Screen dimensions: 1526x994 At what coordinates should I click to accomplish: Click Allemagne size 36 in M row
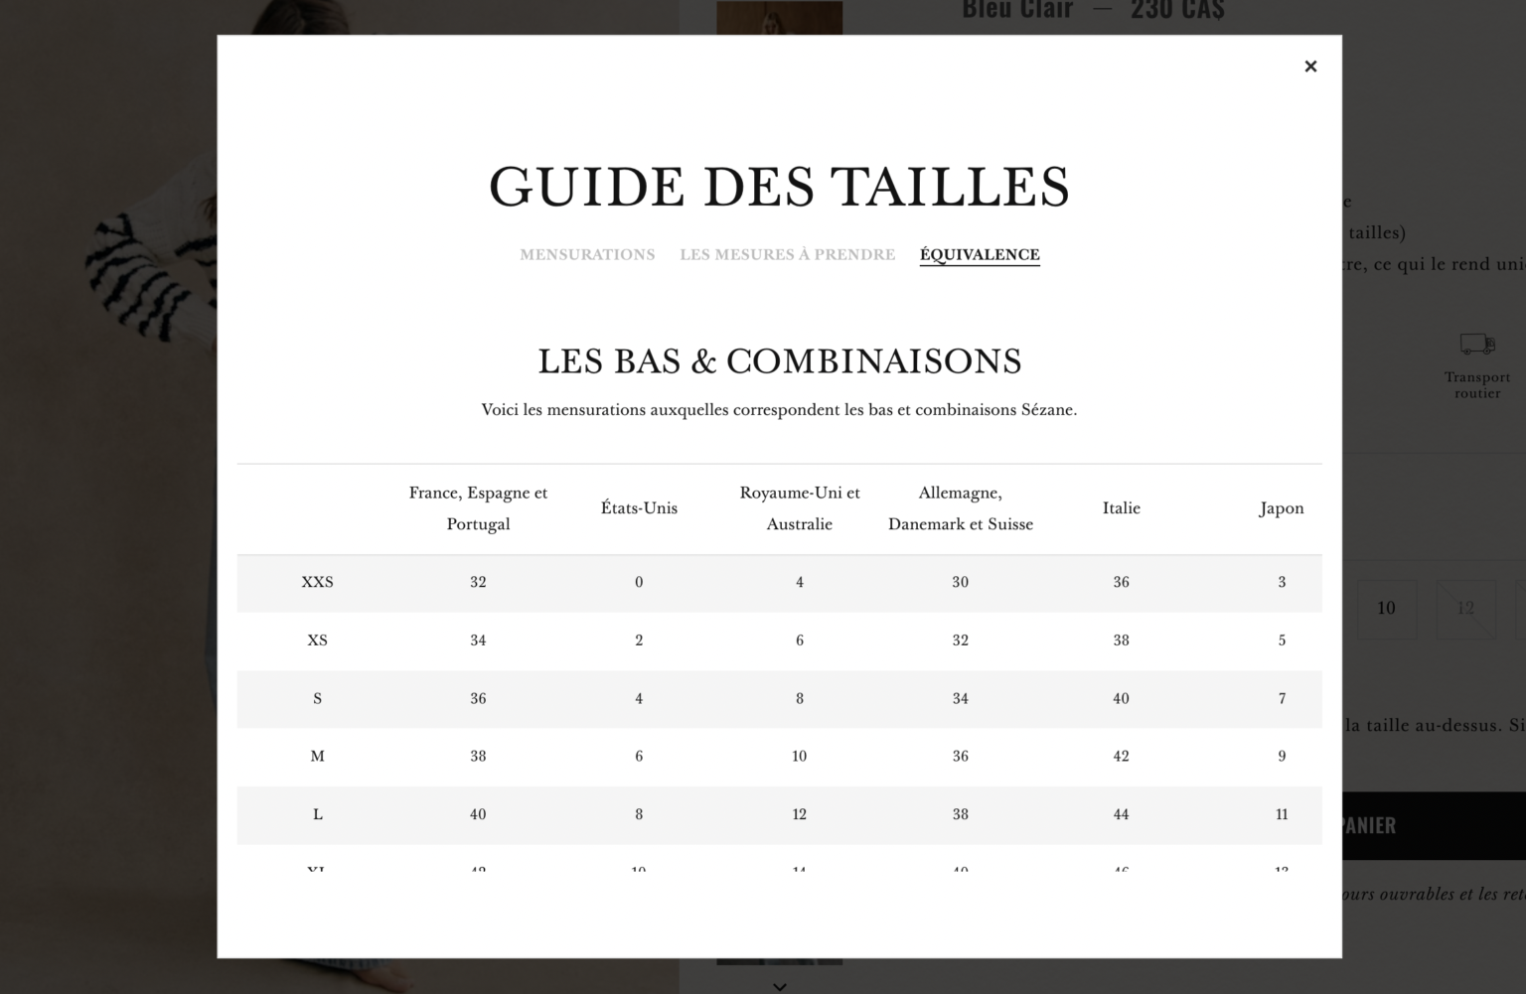click(x=961, y=757)
